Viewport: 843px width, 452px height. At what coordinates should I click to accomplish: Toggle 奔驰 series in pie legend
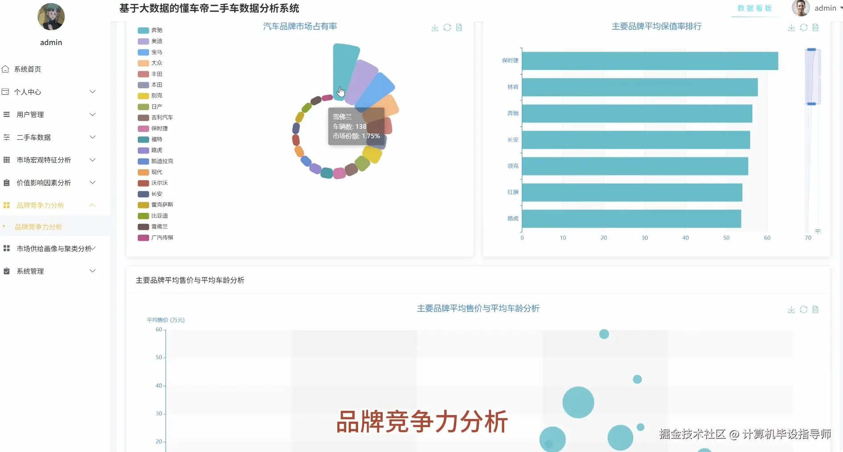(x=150, y=30)
